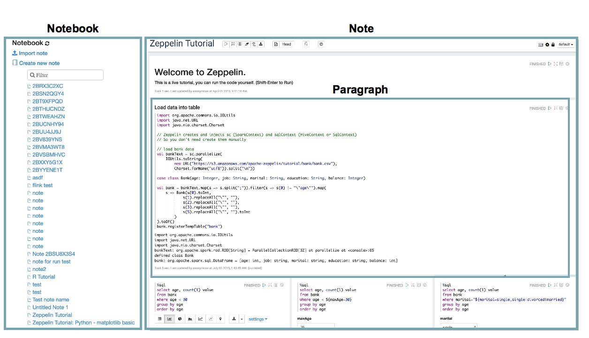This screenshot has height=338, width=589.
Task: Open the interpreter binding gear icon
Action: (547, 45)
